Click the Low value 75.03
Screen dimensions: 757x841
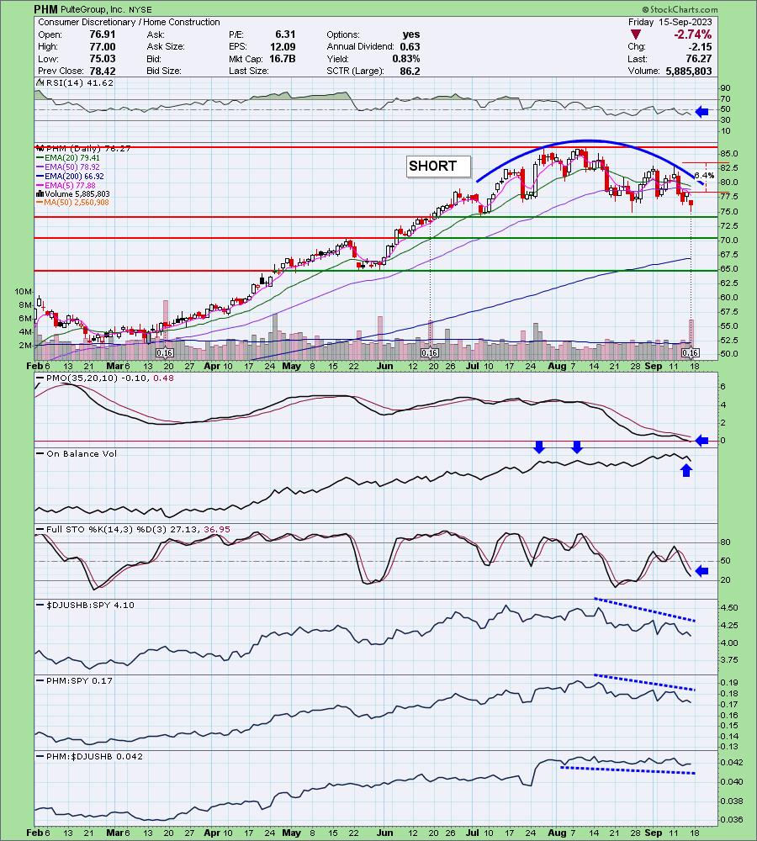pyautogui.click(x=102, y=59)
